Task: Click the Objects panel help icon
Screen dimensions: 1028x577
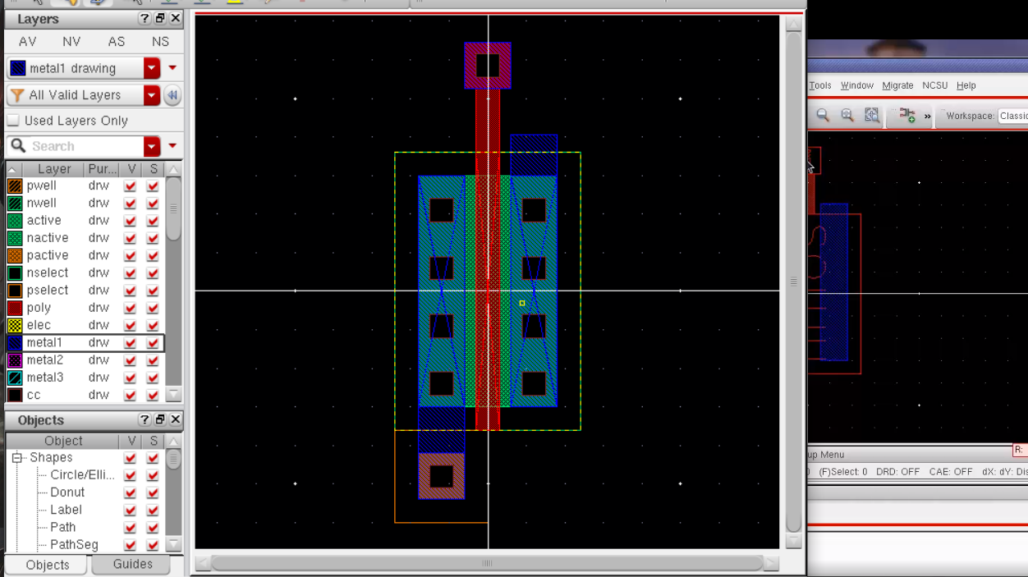Action: pos(145,419)
